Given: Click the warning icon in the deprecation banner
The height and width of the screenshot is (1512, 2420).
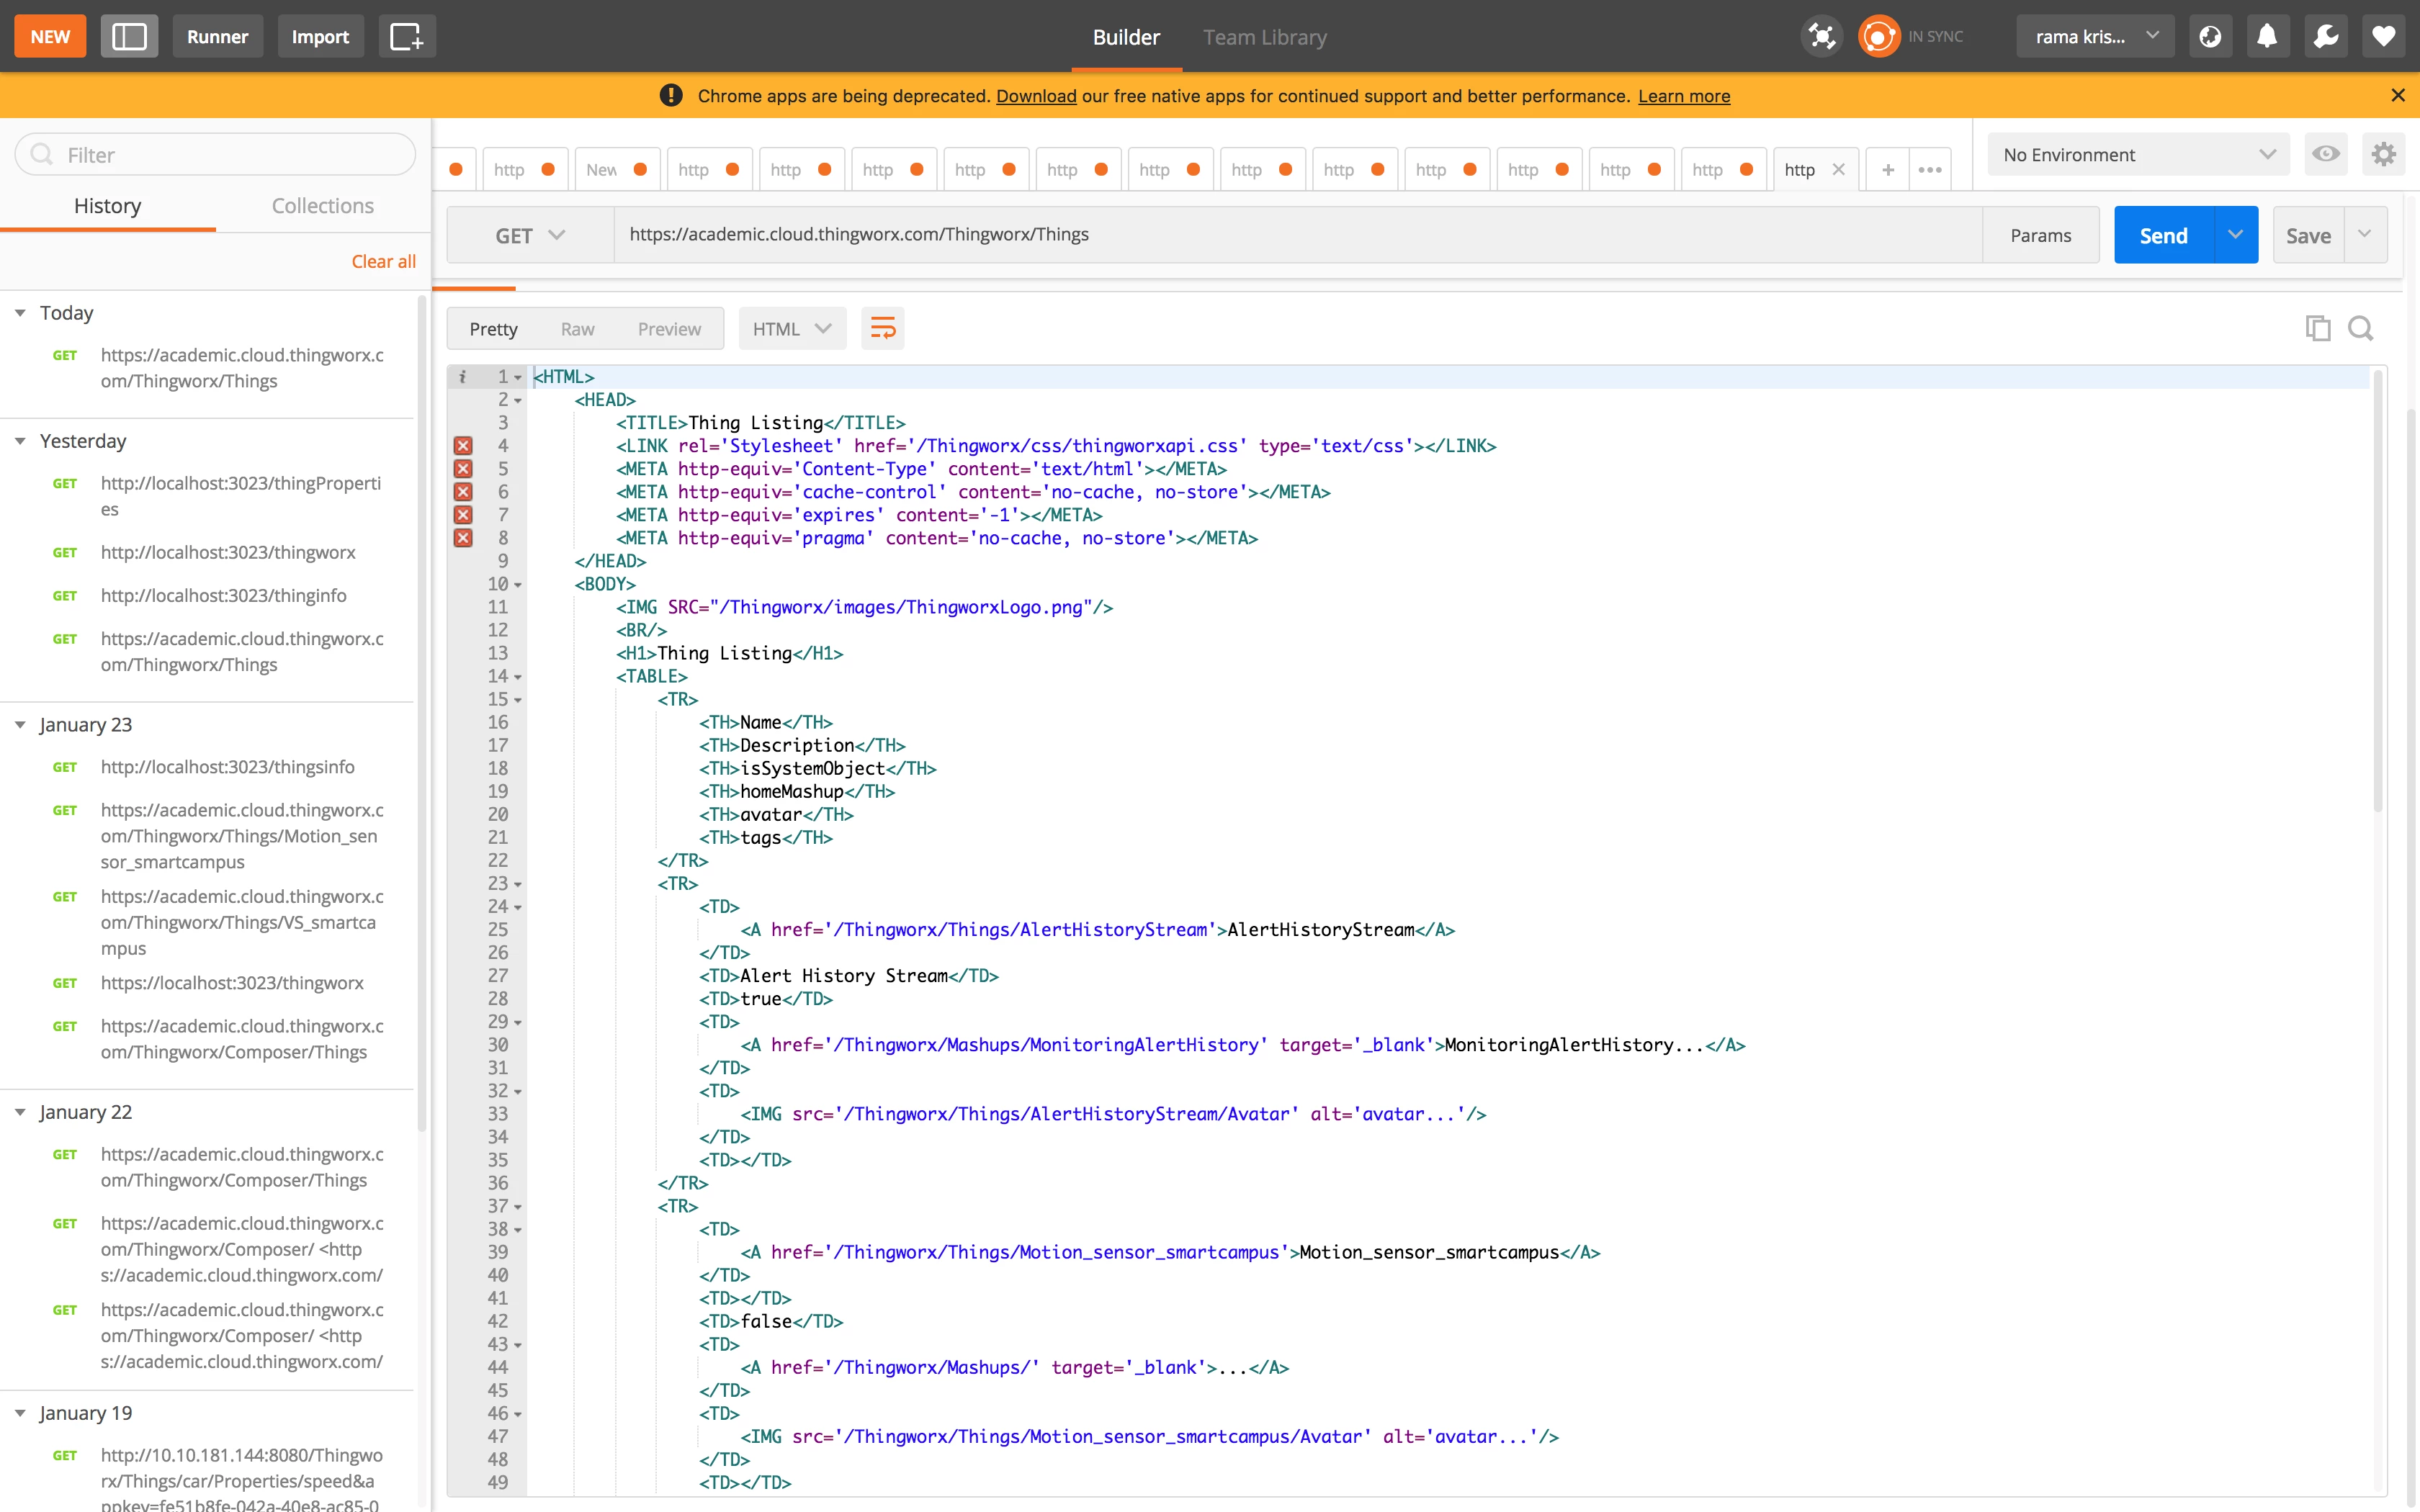Looking at the screenshot, I should [671, 95].
